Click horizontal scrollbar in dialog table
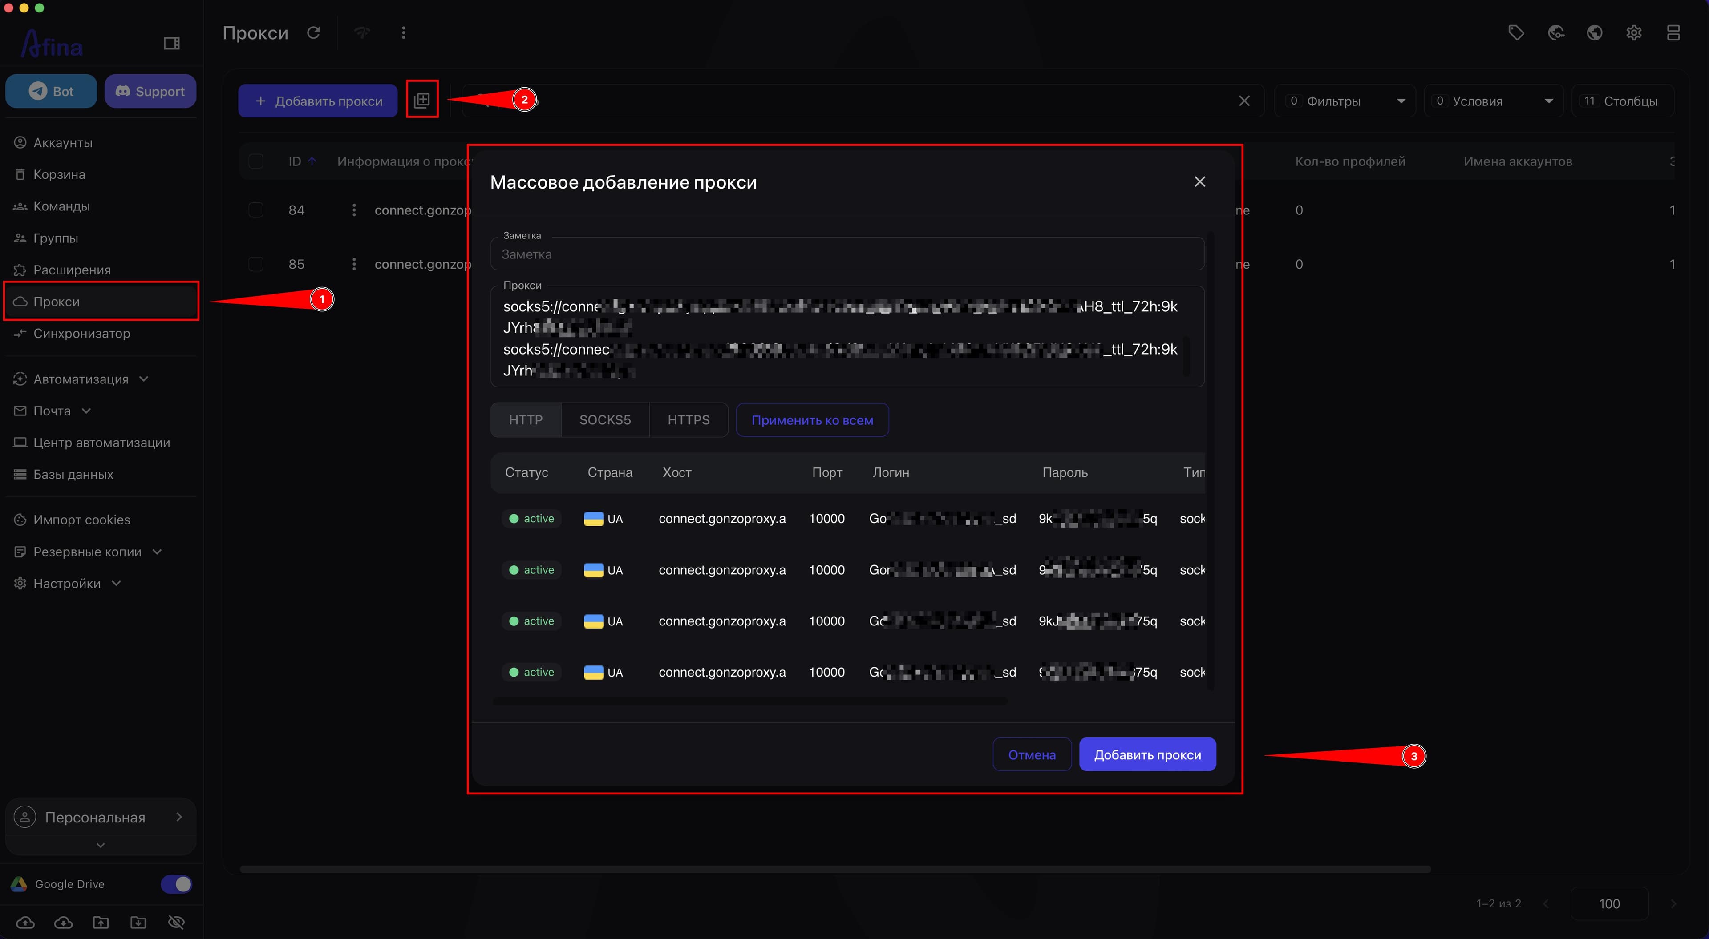Image resolution: width=1709 pixels, height=939 pixels. coord(749,701)
